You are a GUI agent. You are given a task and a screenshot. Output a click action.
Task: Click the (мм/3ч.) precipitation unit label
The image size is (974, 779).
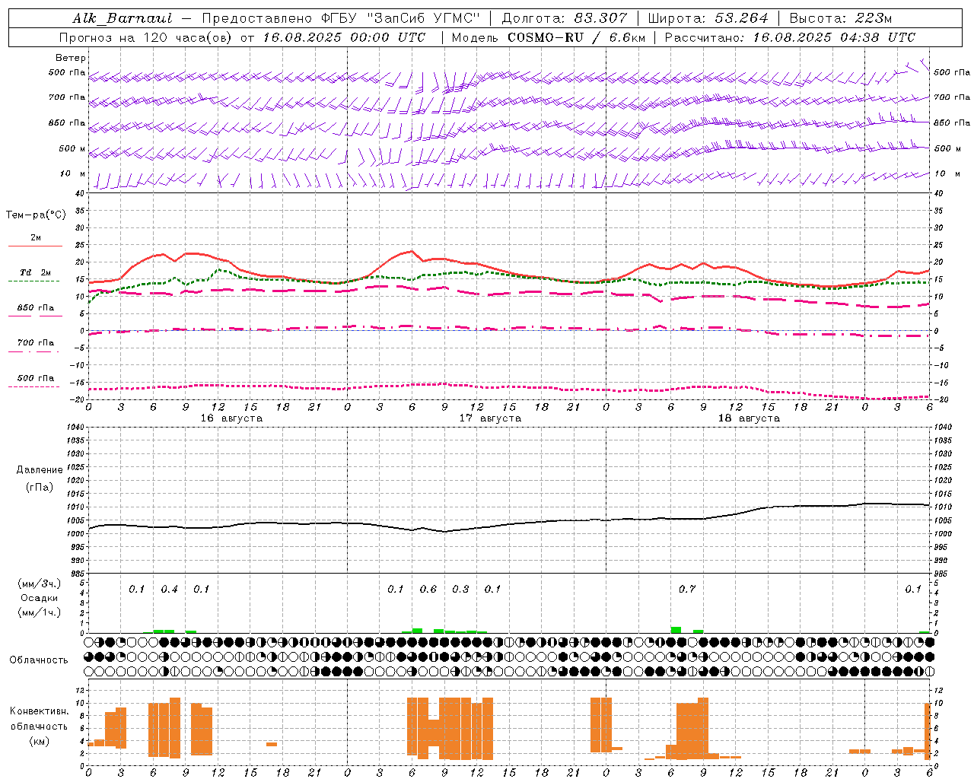[x=40, y=583]
